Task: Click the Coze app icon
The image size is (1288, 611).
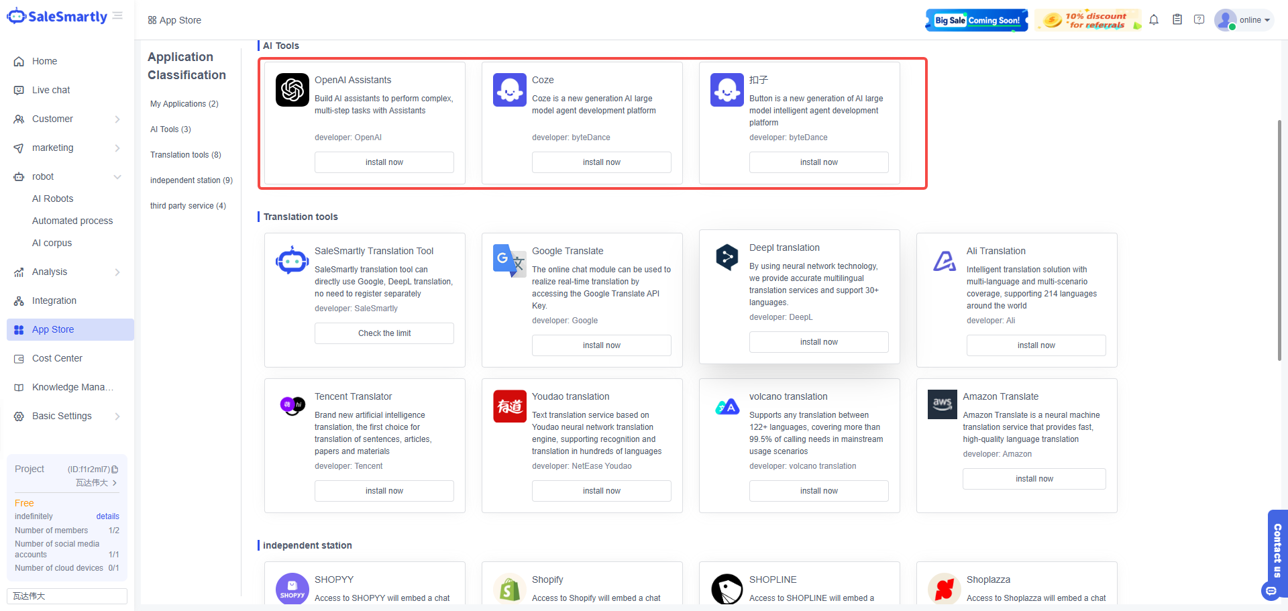Action: 510,90
